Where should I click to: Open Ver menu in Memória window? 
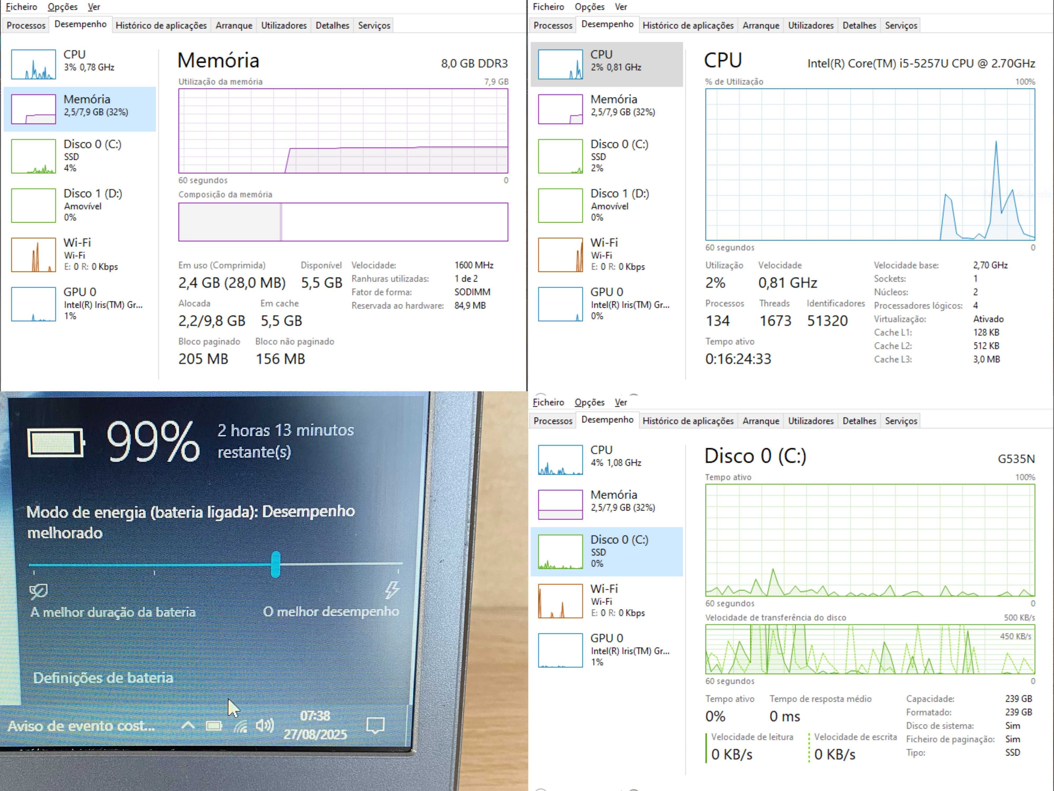click(x=94, y=7)
